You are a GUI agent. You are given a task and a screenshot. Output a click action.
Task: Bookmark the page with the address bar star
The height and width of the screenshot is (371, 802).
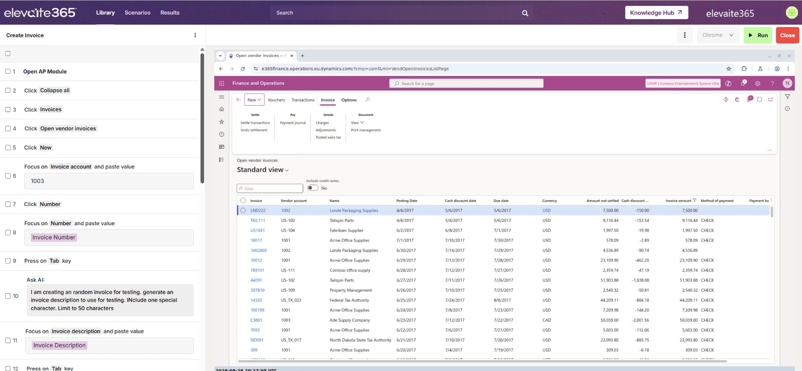(x=728, y=69)
